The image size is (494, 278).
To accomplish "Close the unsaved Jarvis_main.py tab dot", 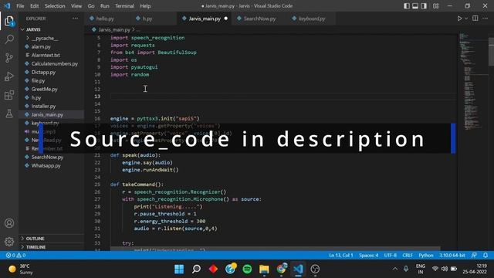I will point(226,19).
